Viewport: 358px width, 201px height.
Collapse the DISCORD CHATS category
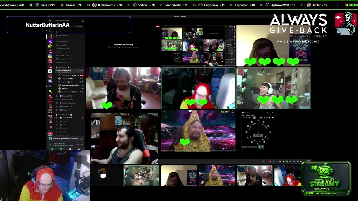point(64,115)
